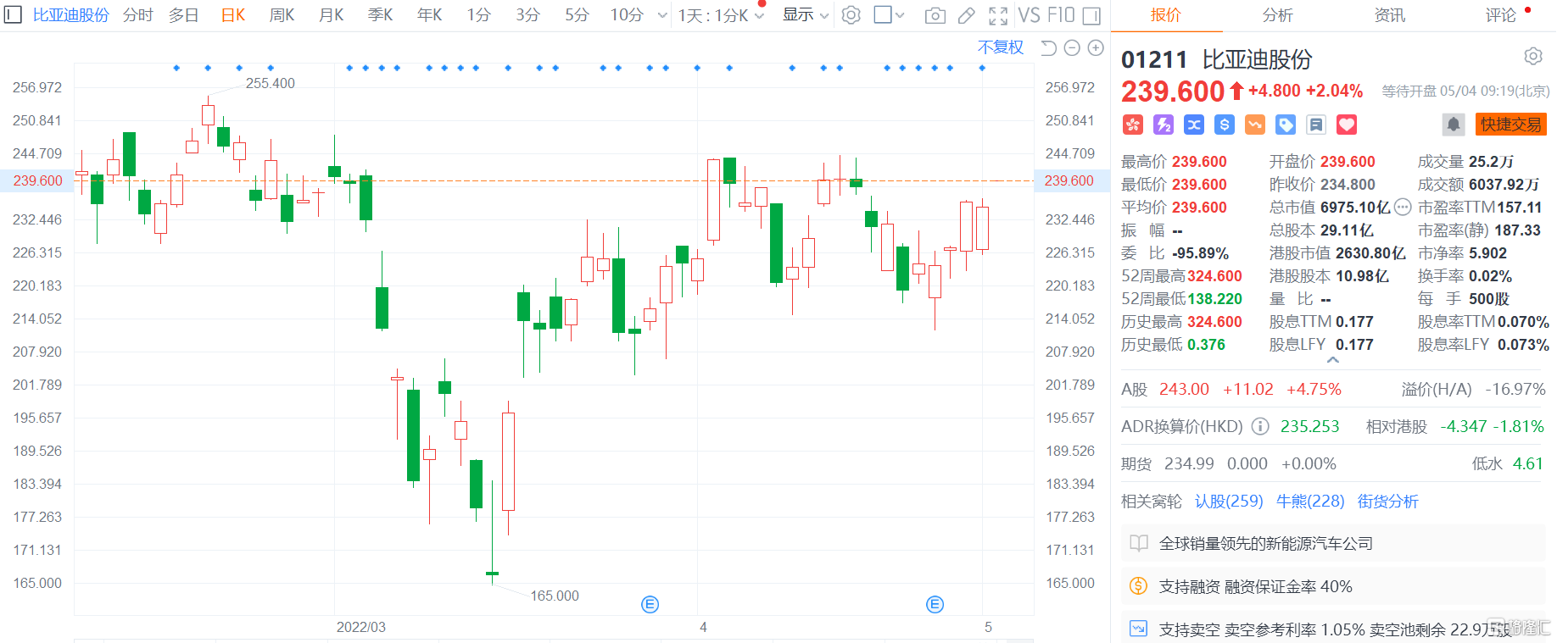Image resolution: width=1557 pixels, height=643 pixels.
Task: Open the 报价 quote tab
Action: [1165, 15]
